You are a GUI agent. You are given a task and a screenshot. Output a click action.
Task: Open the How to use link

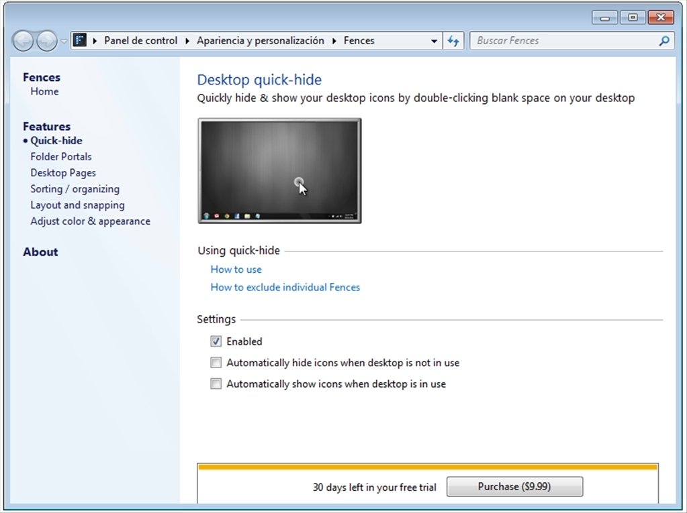click(x=236, y=270)
